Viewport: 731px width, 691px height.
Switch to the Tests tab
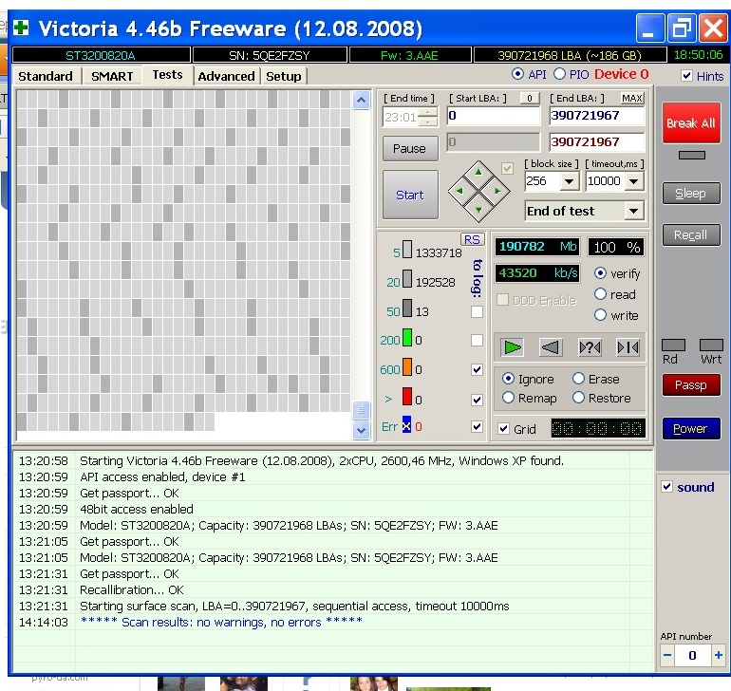point(167,75)
